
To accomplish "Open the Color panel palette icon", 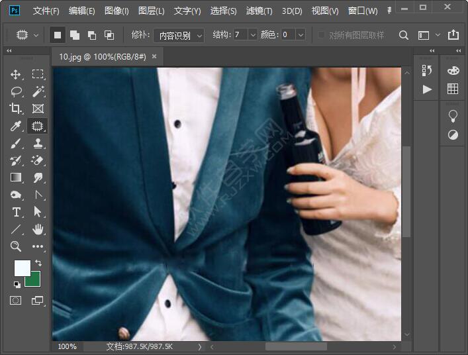I will [x=453, y=71].
